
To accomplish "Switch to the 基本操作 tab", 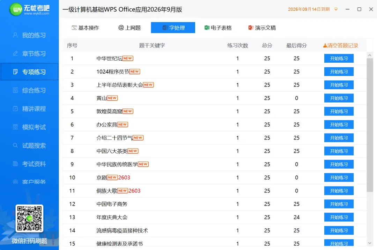I will click(x=86, y=28).
